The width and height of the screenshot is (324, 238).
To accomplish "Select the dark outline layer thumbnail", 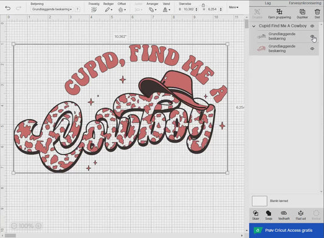I will (x=261, y=36).
